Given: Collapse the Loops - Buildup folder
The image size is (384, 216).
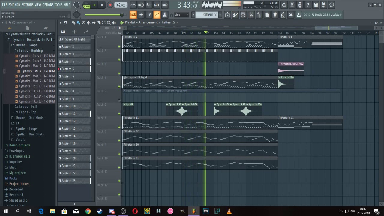Looking at the screenshot, I should [31, 51].
